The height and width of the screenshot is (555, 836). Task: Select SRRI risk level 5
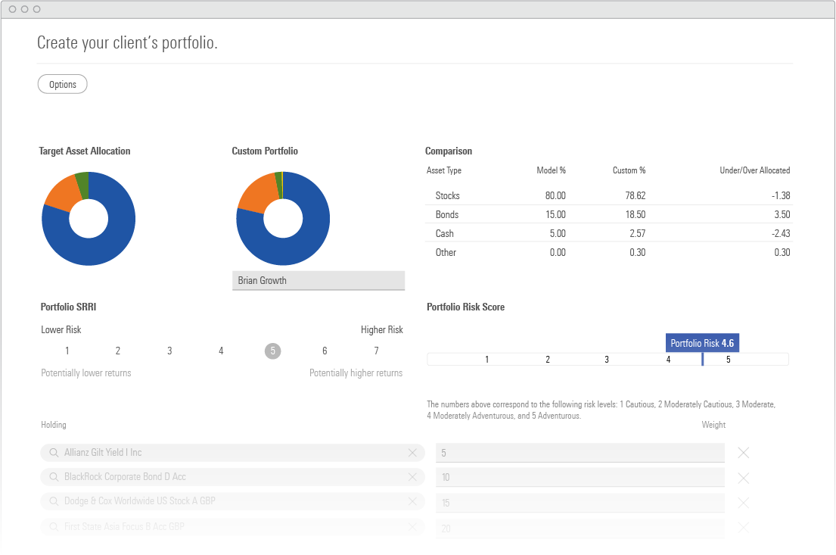(272, 351)
